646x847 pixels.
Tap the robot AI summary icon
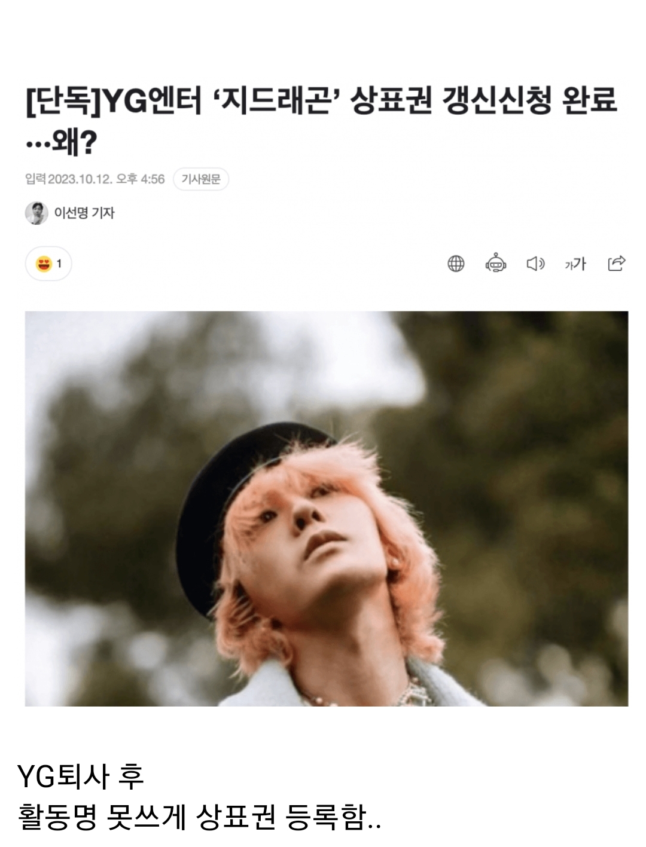pos(496,264)
